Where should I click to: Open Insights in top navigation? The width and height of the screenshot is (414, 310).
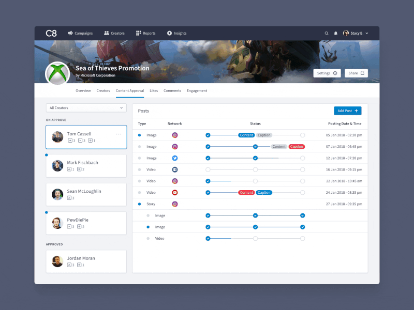177,33
